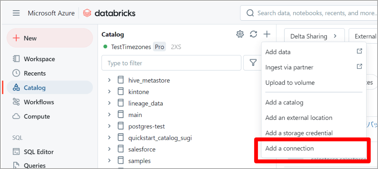Open Recents from the sidebar

tap(35, 73)
